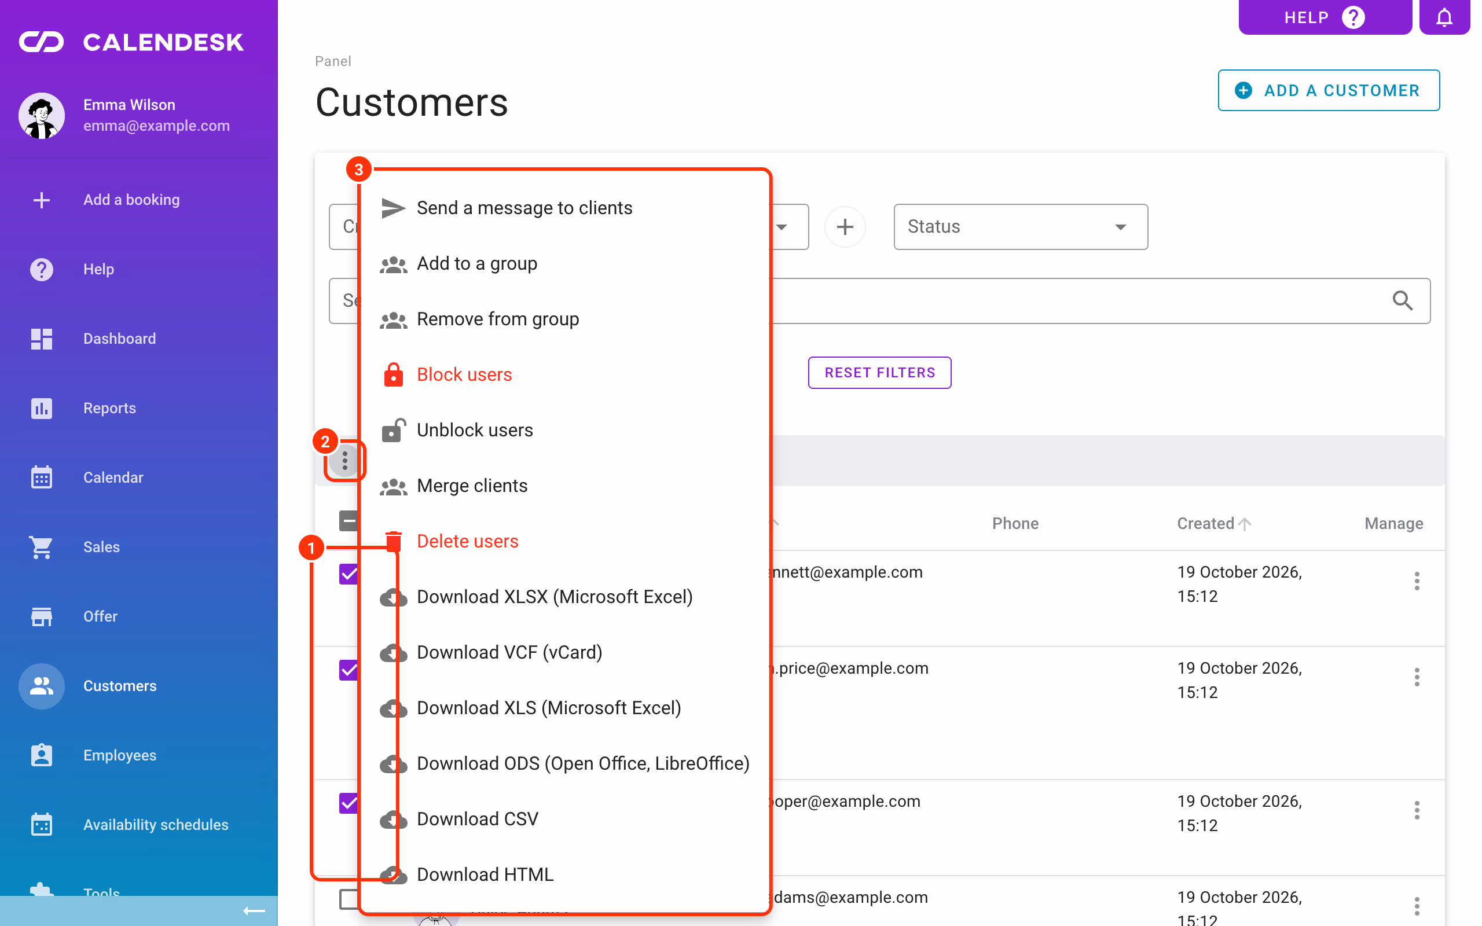Uncheck the oper@example.com row checkbox

pyautogui.click(x=349, y=803)
